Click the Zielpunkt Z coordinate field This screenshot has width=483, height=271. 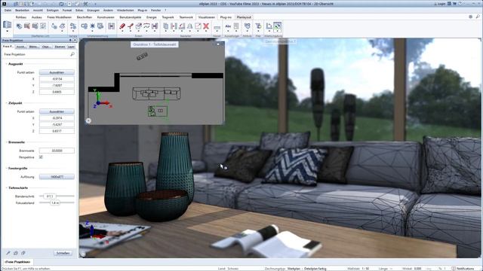pos(57,131)
